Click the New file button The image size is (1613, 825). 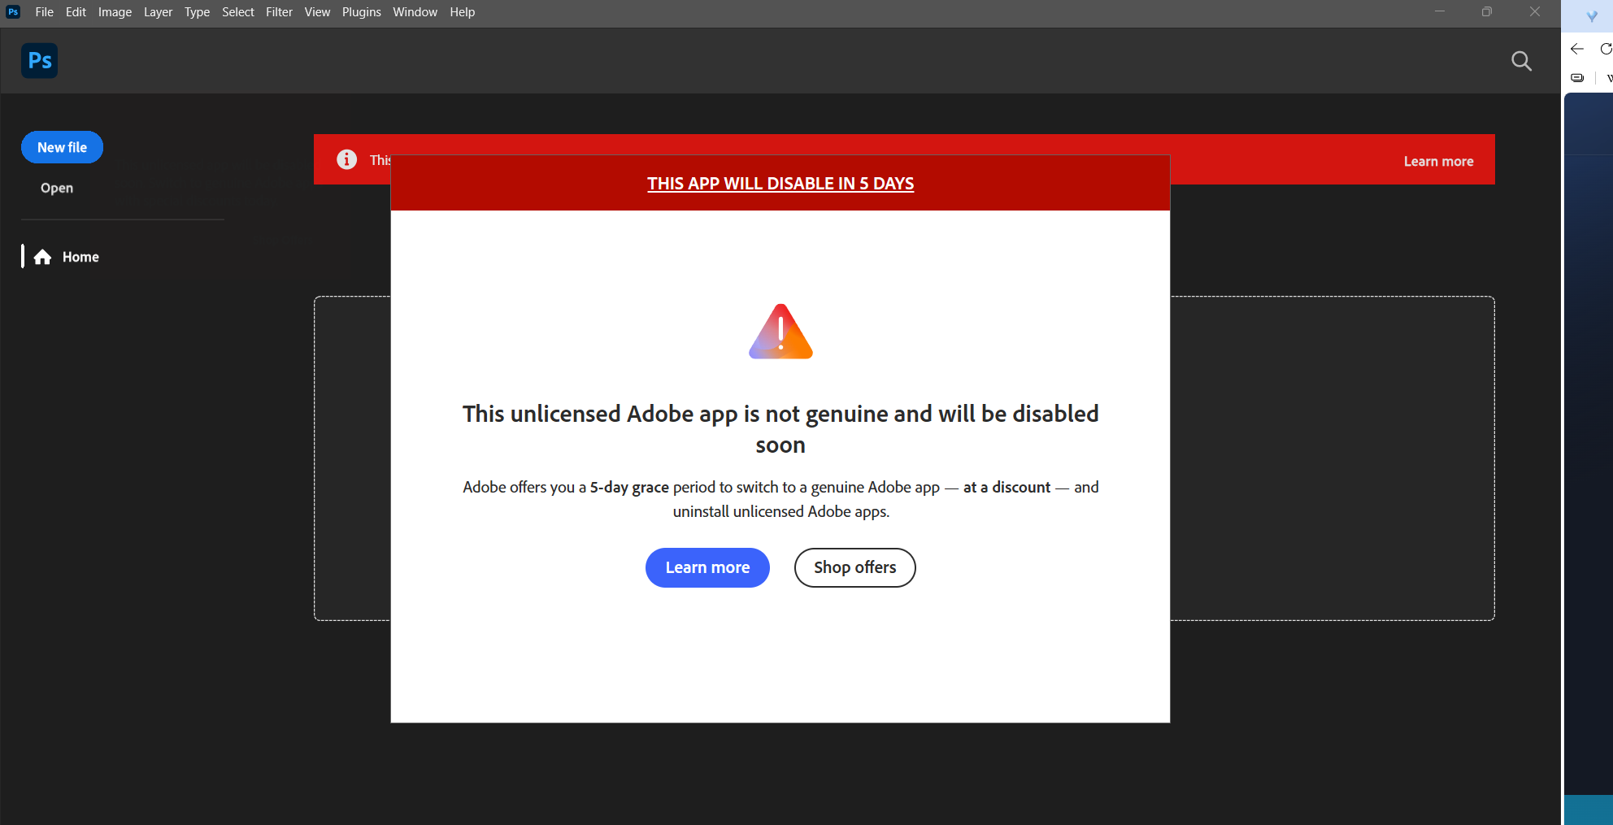62,147
